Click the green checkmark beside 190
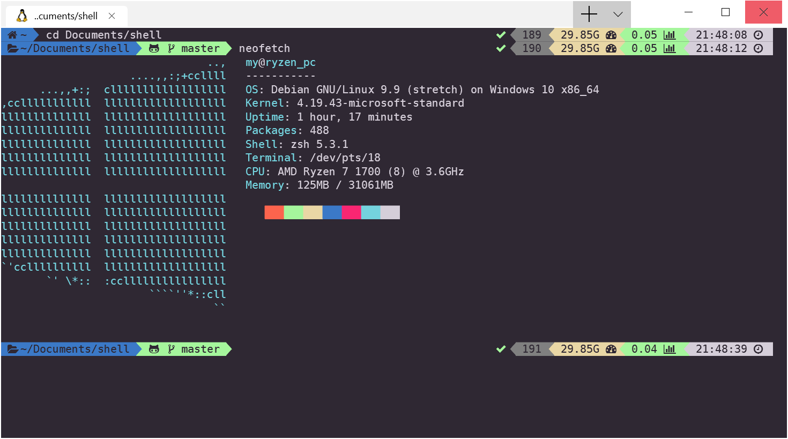788x439 pixels. point(501,48)
